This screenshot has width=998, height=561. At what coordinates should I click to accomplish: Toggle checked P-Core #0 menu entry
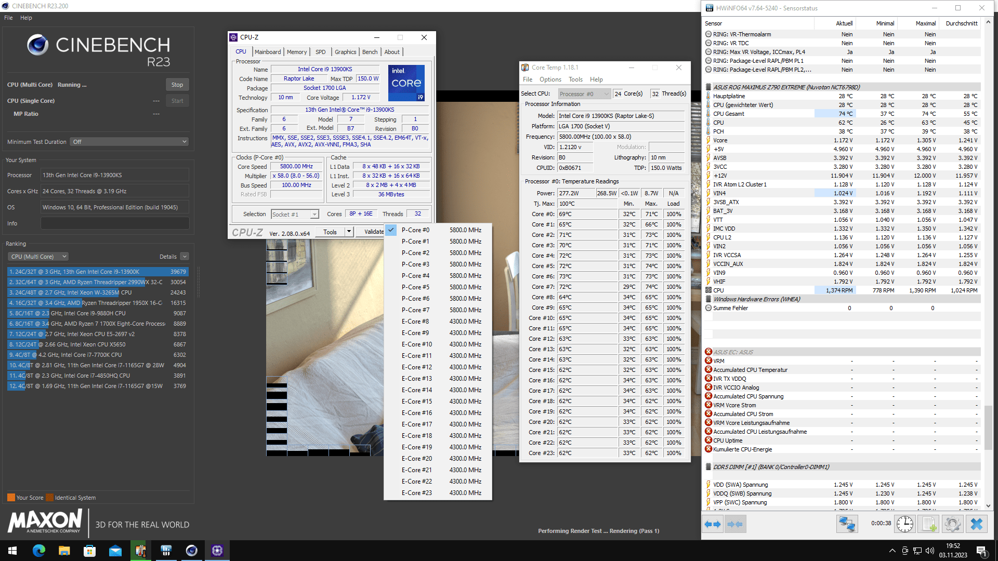pyautogui.click(x=438, y=230)
